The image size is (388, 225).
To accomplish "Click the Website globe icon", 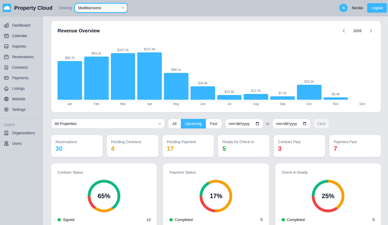I will click(x=6, y=99).
